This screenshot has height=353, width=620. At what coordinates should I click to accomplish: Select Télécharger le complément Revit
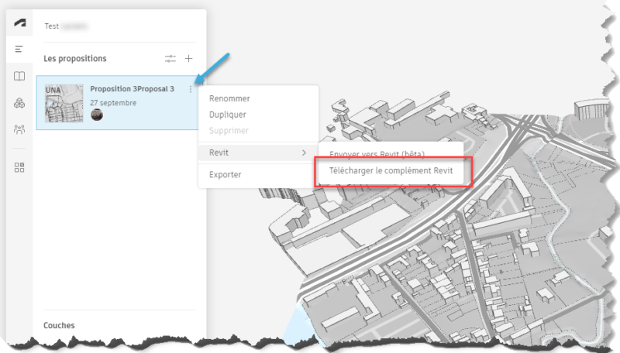pos(391,170)
